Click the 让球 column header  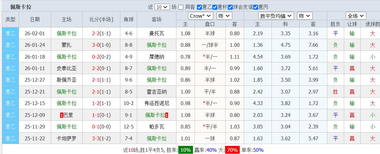352,24
